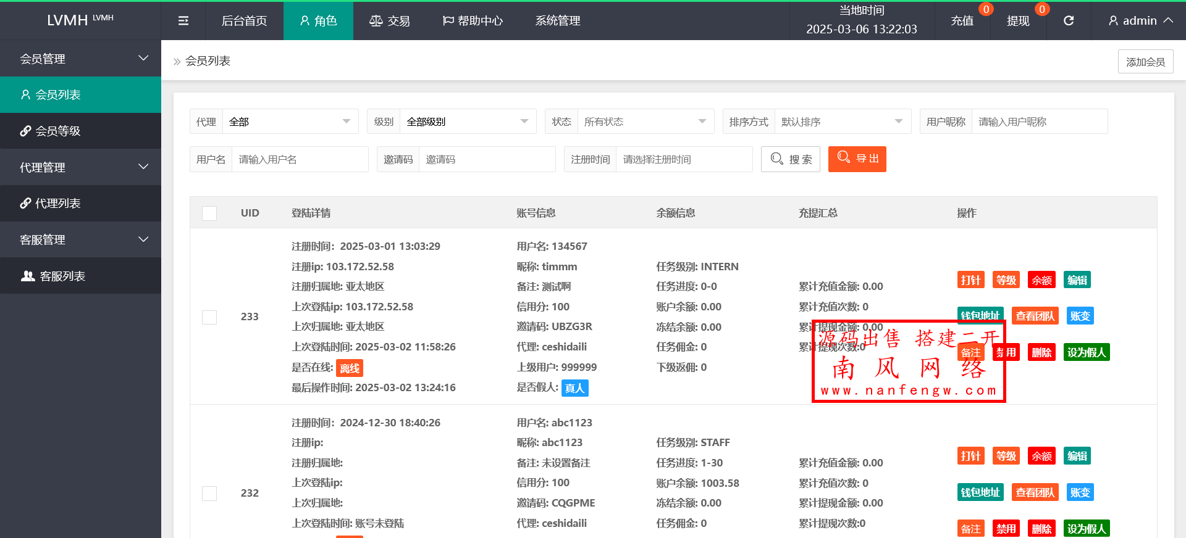Image resolution: width=1186 pixels, height=538 pixels.
Task: Open the 帮助中心 menu
Action: [473, 21]
